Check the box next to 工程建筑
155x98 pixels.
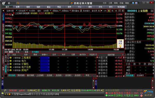point(9,58)
